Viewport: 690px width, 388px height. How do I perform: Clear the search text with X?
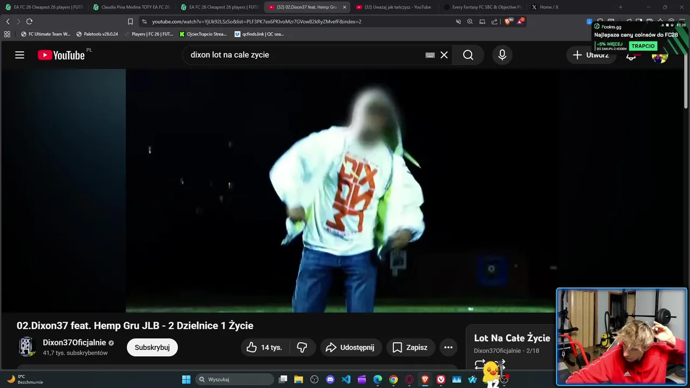pyautogui.click(x=444, y=55)
